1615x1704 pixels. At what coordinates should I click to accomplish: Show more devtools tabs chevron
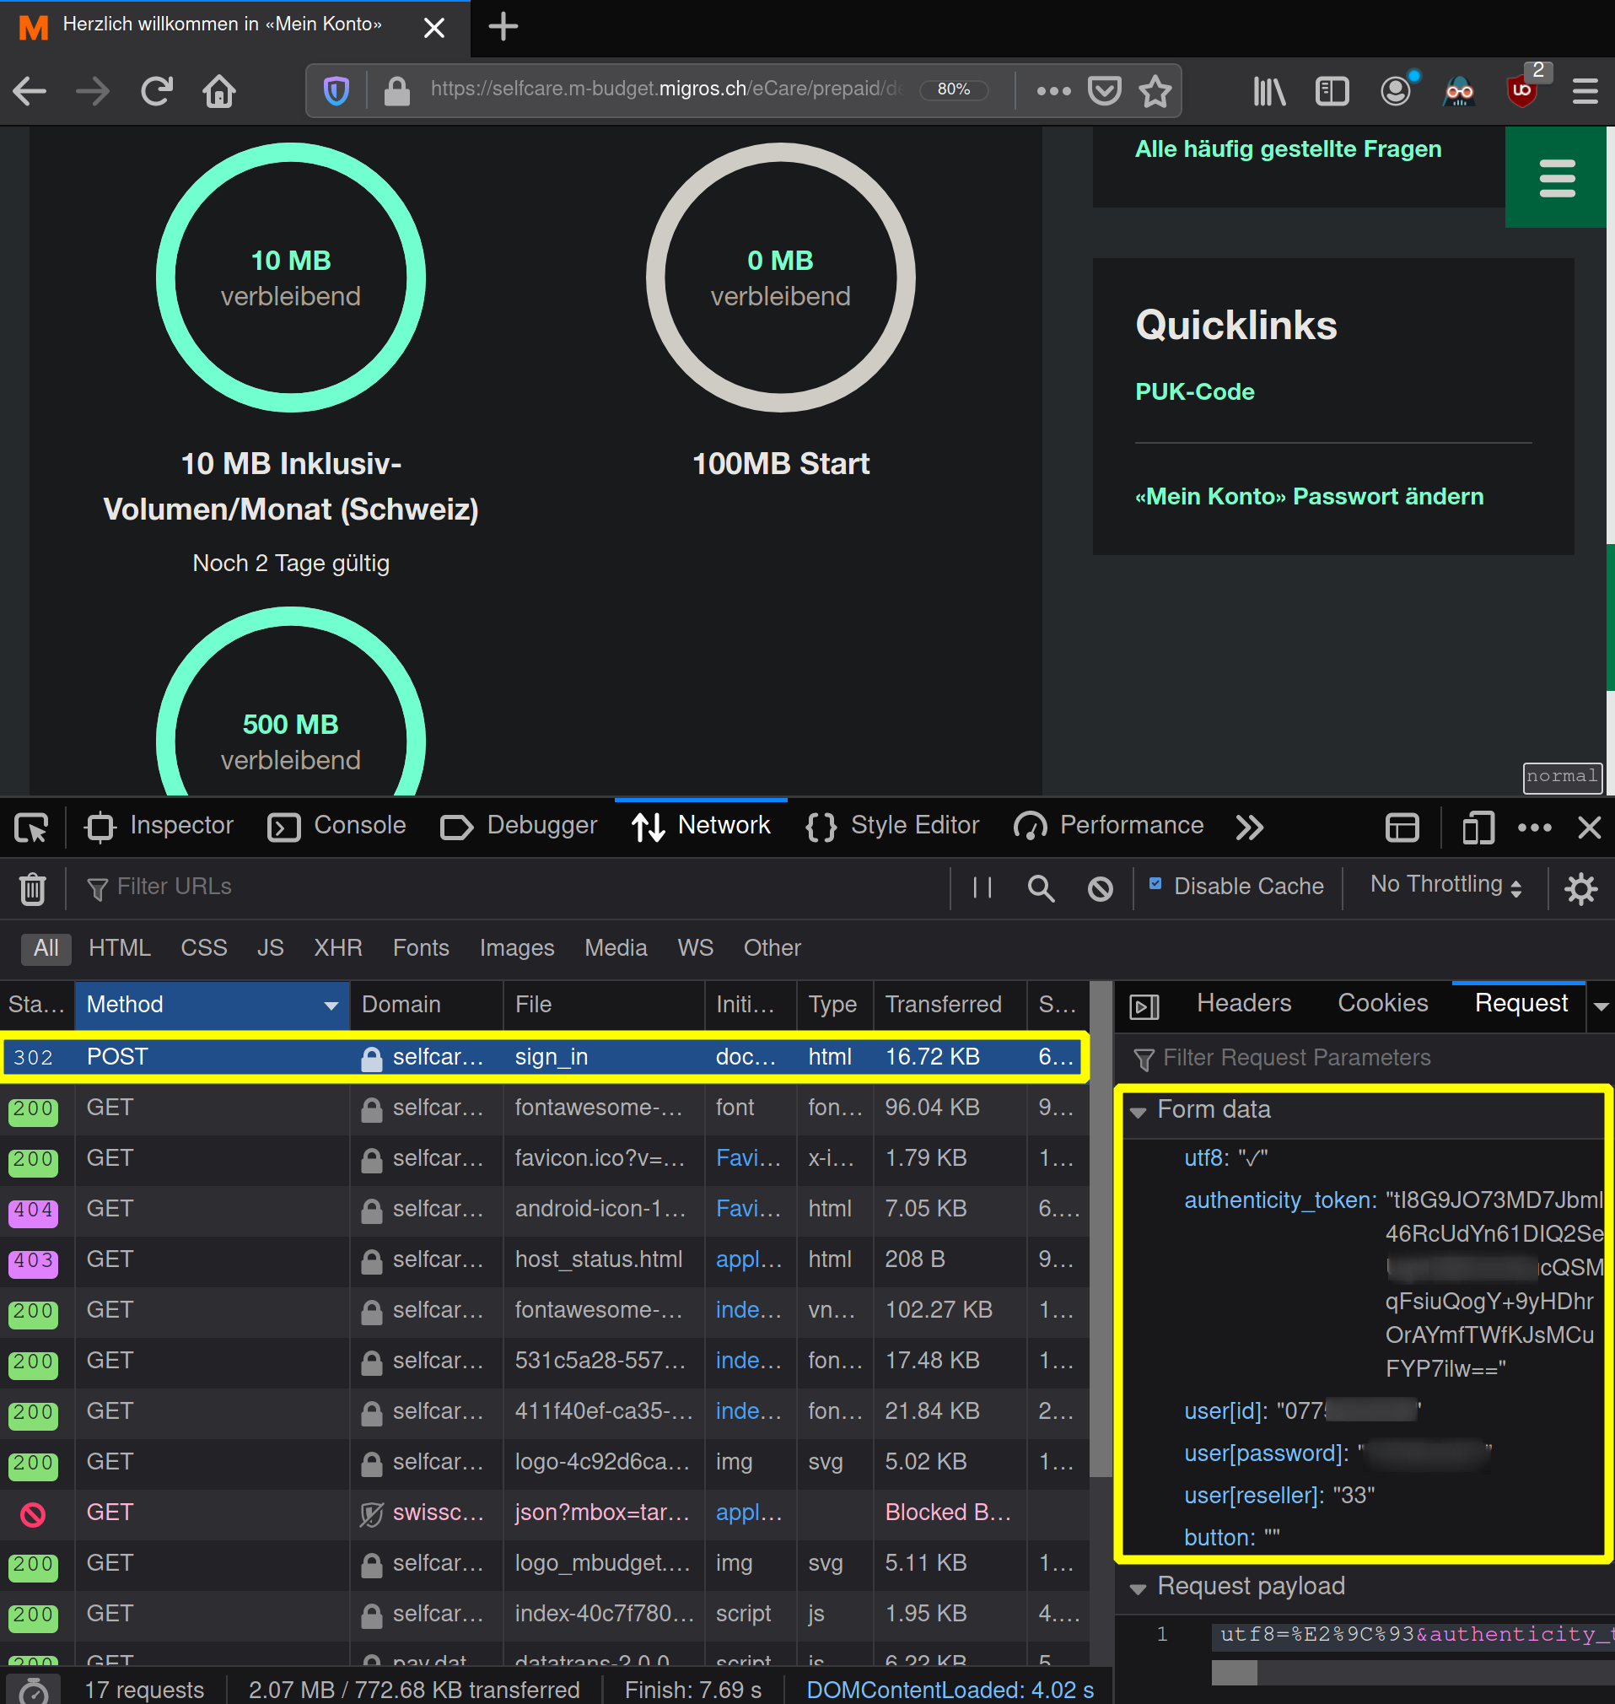coord(1249,828)
